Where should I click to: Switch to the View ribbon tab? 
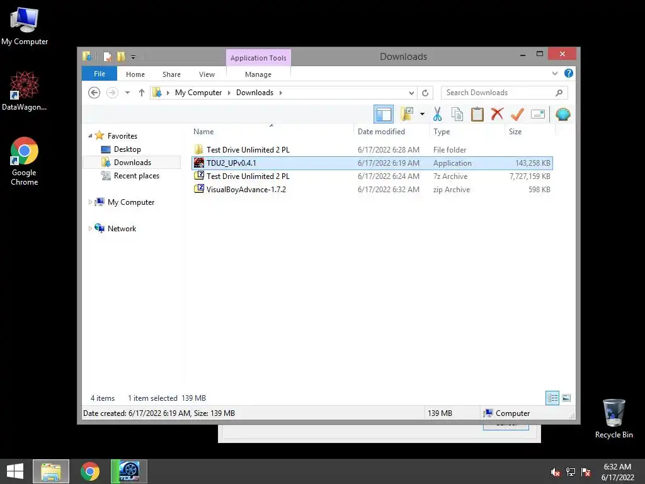coord(207,74)
